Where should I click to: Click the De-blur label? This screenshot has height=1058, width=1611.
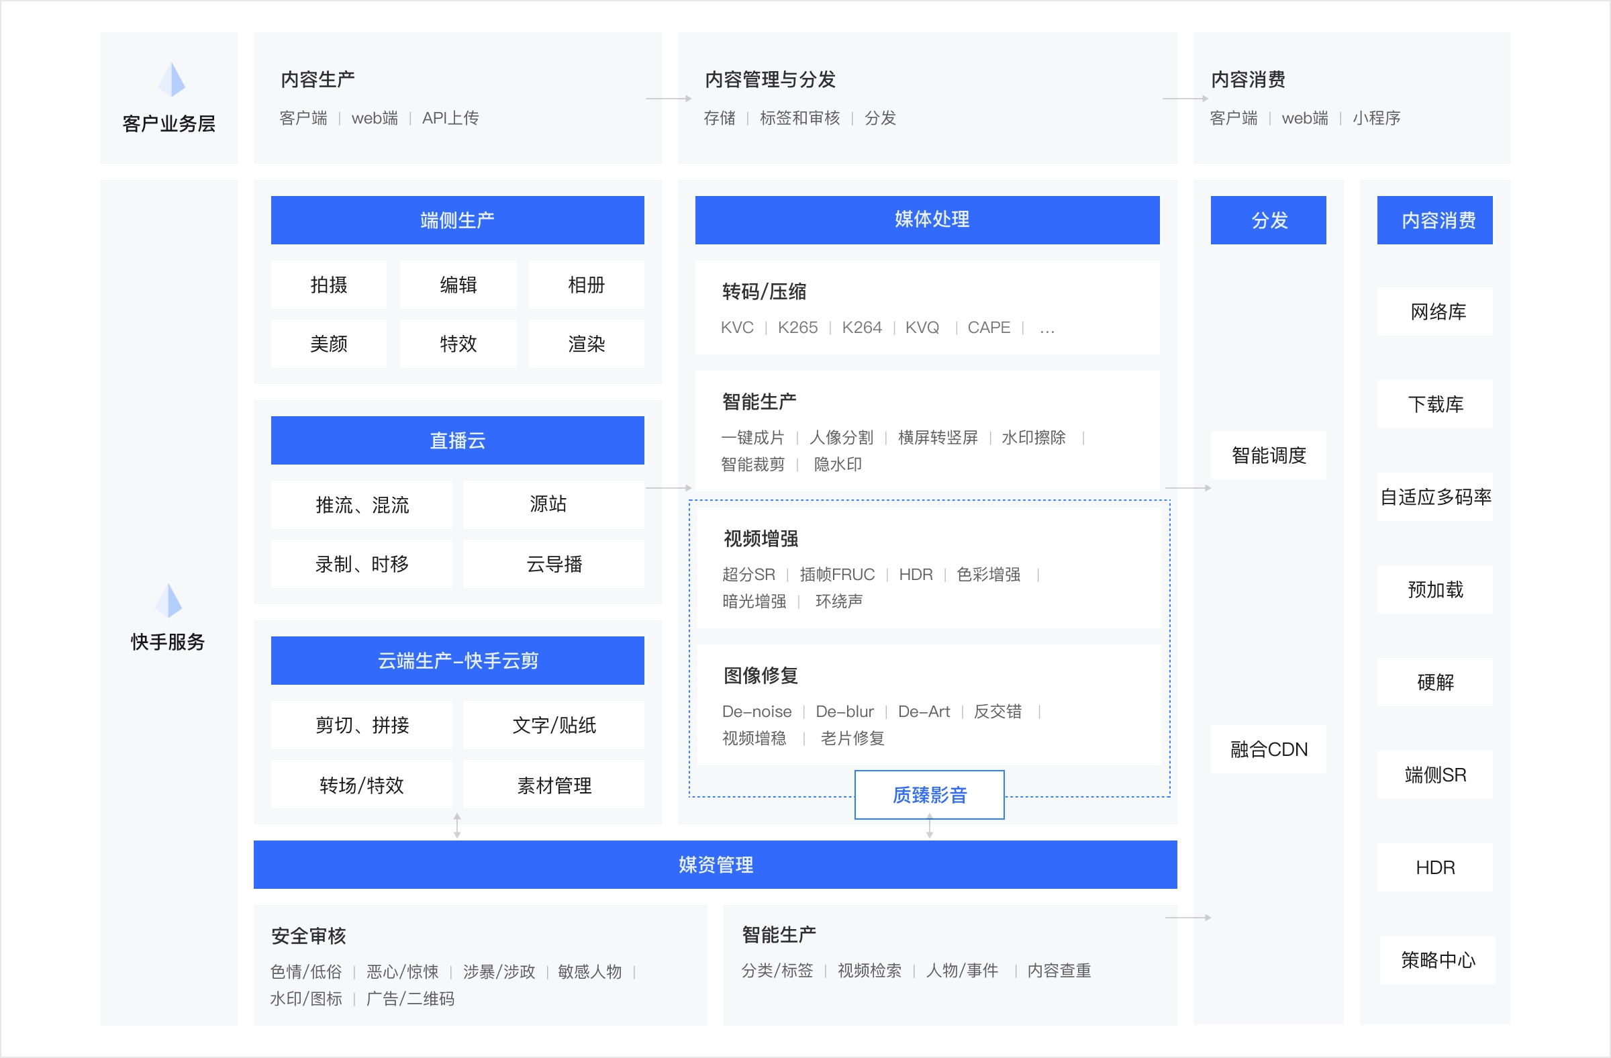[x=844, y=712]
